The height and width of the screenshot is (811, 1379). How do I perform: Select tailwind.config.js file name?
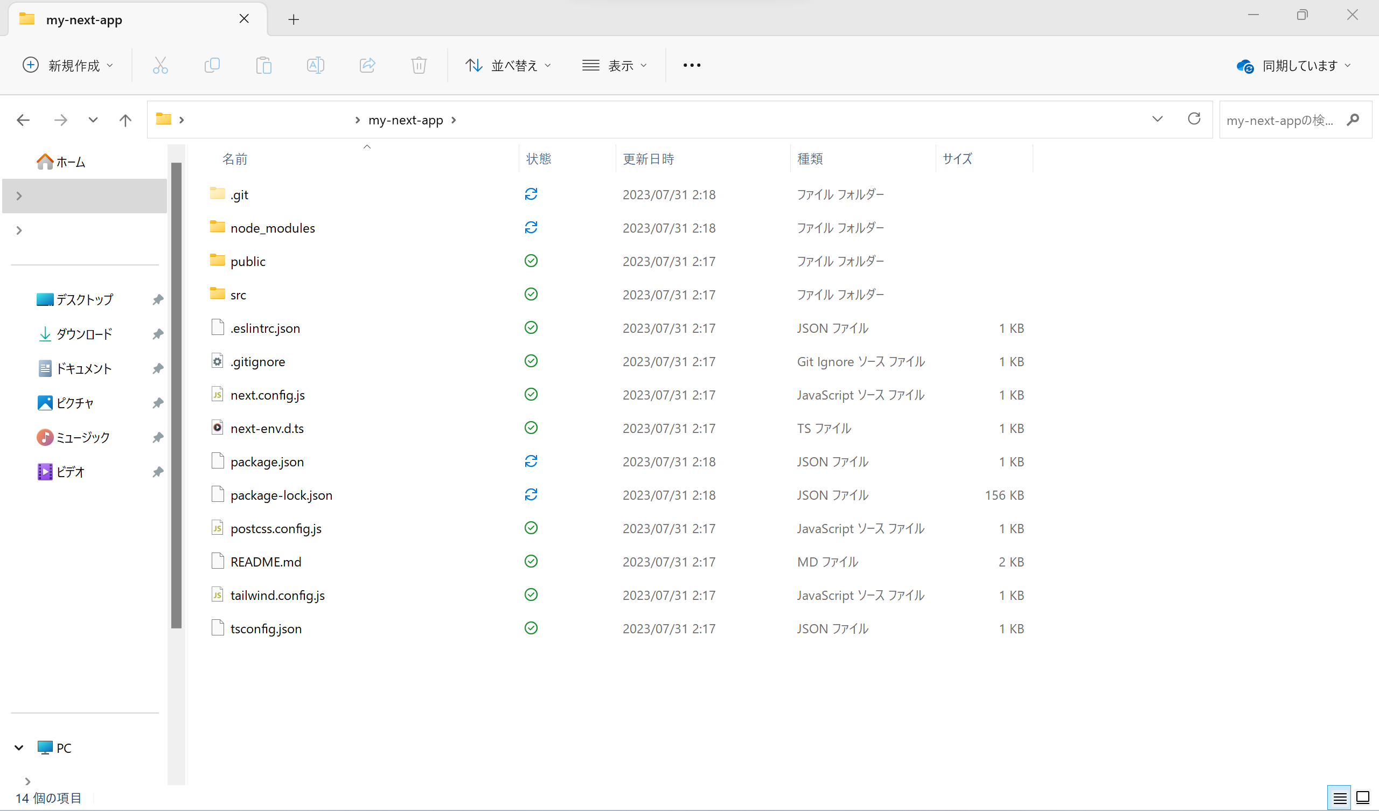pyautogui.click(x=277, y=595)
